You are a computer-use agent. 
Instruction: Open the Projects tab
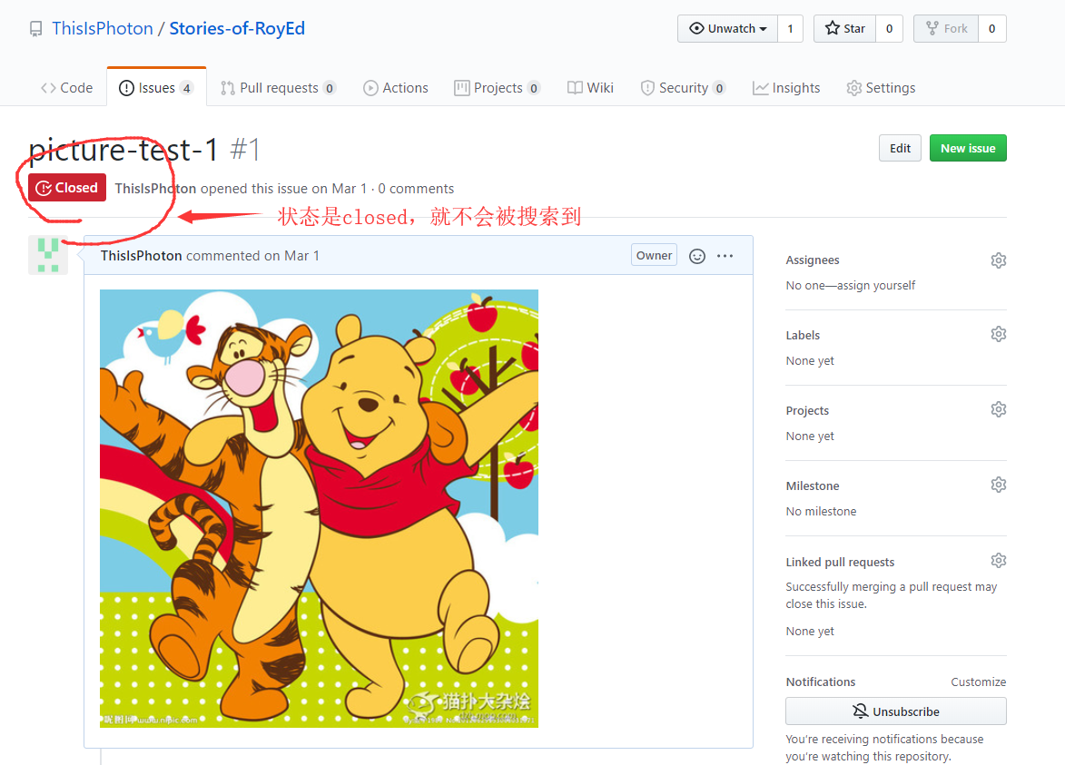pos(498,87)
